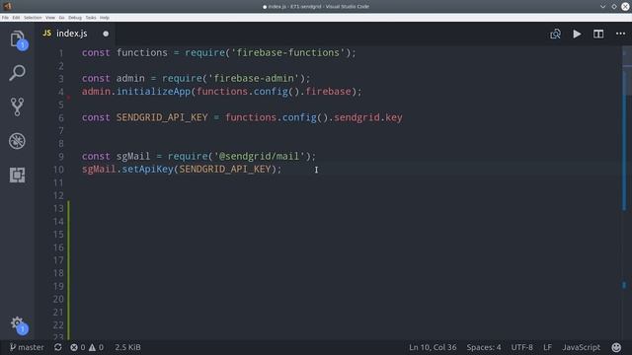Change indentation via Spaces: 4
Viewport: 632px width, 355px height.
coord(484,347)
